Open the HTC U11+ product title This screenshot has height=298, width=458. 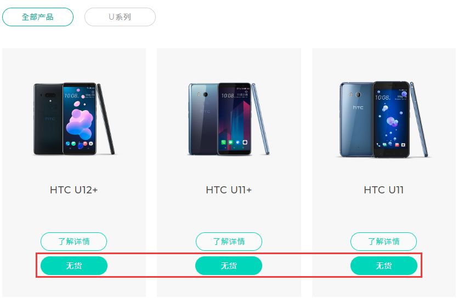point(229,190)
